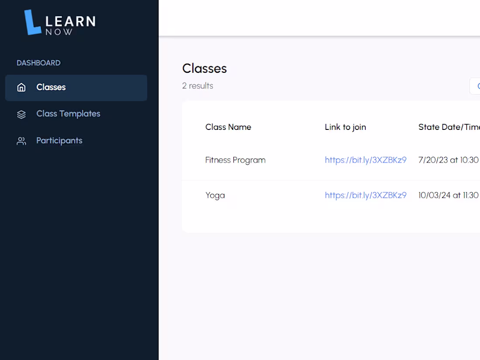This screenshot has height=360, width=480.
Task: Select Classes in the sidebar navigation
Action: (51, 87)
